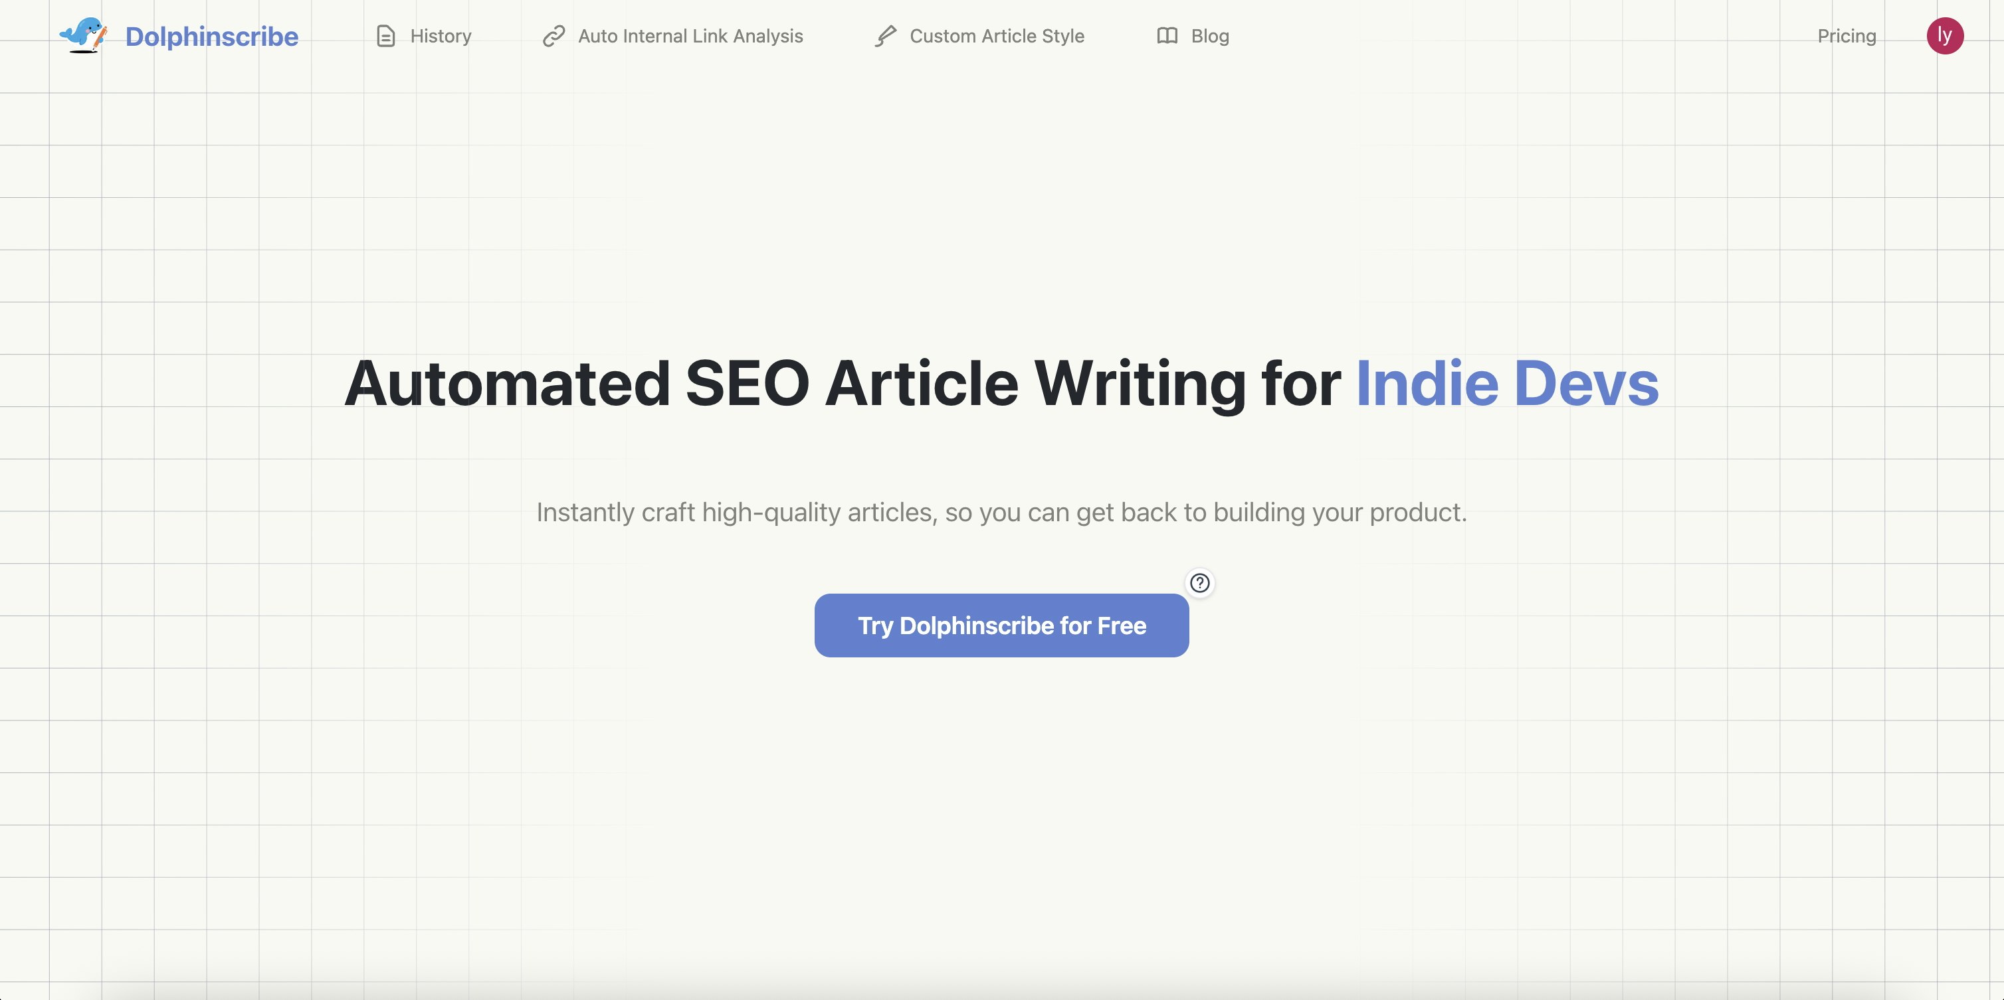Click the Dolphinscribe dolphin logo icon
Image resolution: width=2004 pixels, height=1000 pixels.
coord(83,36)
